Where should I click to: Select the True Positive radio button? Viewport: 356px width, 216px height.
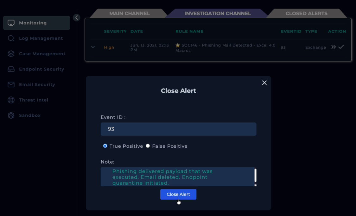[105, 146]
